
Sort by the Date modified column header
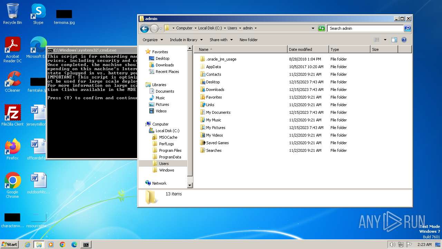click(x=308, y=49)
